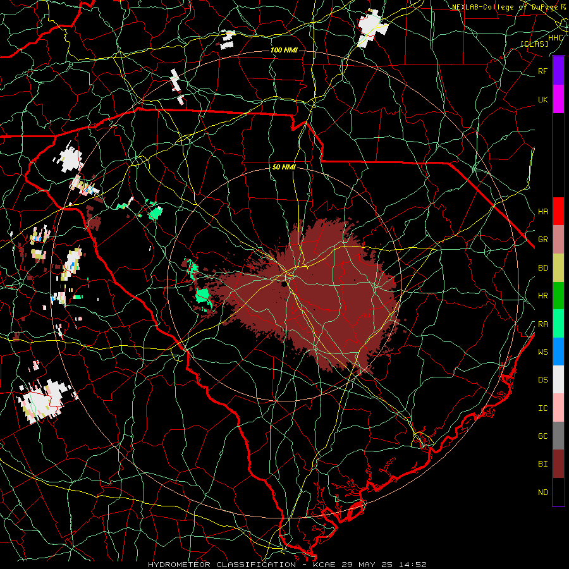Click the ND black legend swatch
Viewport: 569px width, 569px height.
coord(558,492)
